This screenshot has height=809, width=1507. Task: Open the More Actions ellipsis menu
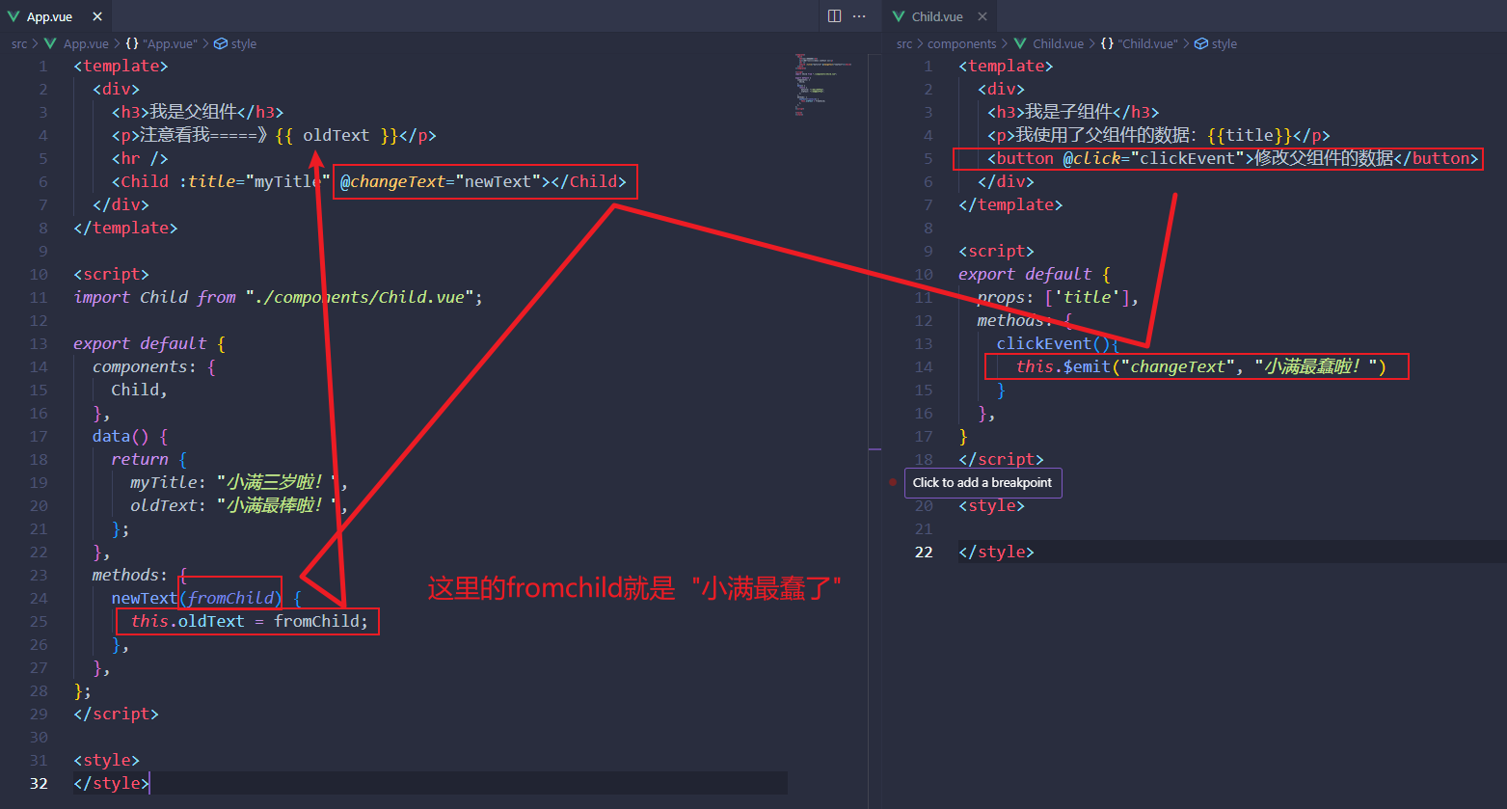pos(860,16)
